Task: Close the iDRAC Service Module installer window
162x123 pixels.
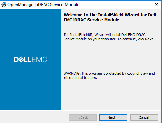Action: pyautogui.click(x=156, y=5)
